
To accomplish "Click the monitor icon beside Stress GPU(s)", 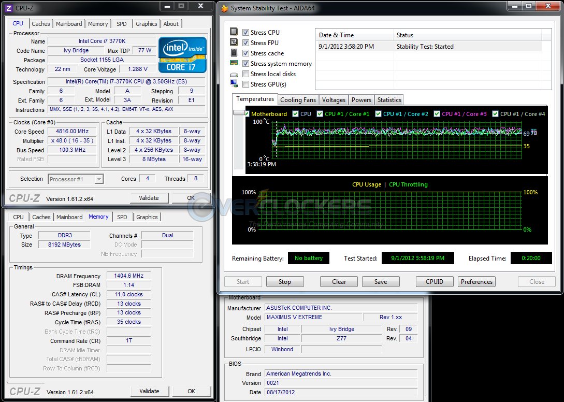I will (x=234, y=84).
